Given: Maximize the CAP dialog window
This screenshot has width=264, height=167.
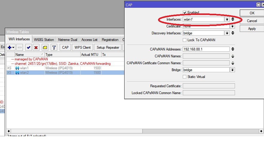Looking at the screenshot, I should pyautogui.click(x=258, y=5).
